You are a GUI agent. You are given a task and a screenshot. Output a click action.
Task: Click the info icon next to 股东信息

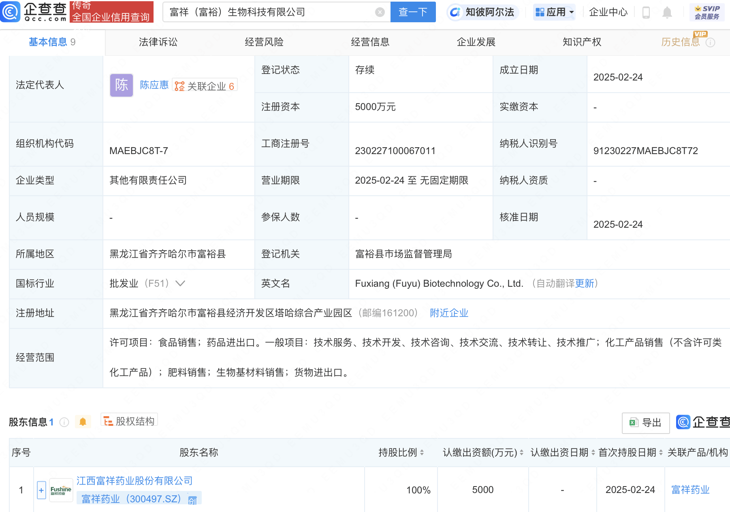[64, 422]
